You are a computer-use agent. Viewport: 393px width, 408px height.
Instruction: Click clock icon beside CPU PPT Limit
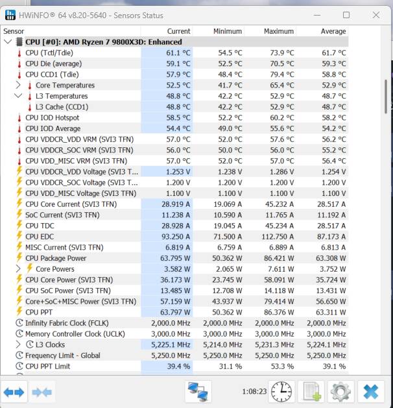(x=19, y=366)
